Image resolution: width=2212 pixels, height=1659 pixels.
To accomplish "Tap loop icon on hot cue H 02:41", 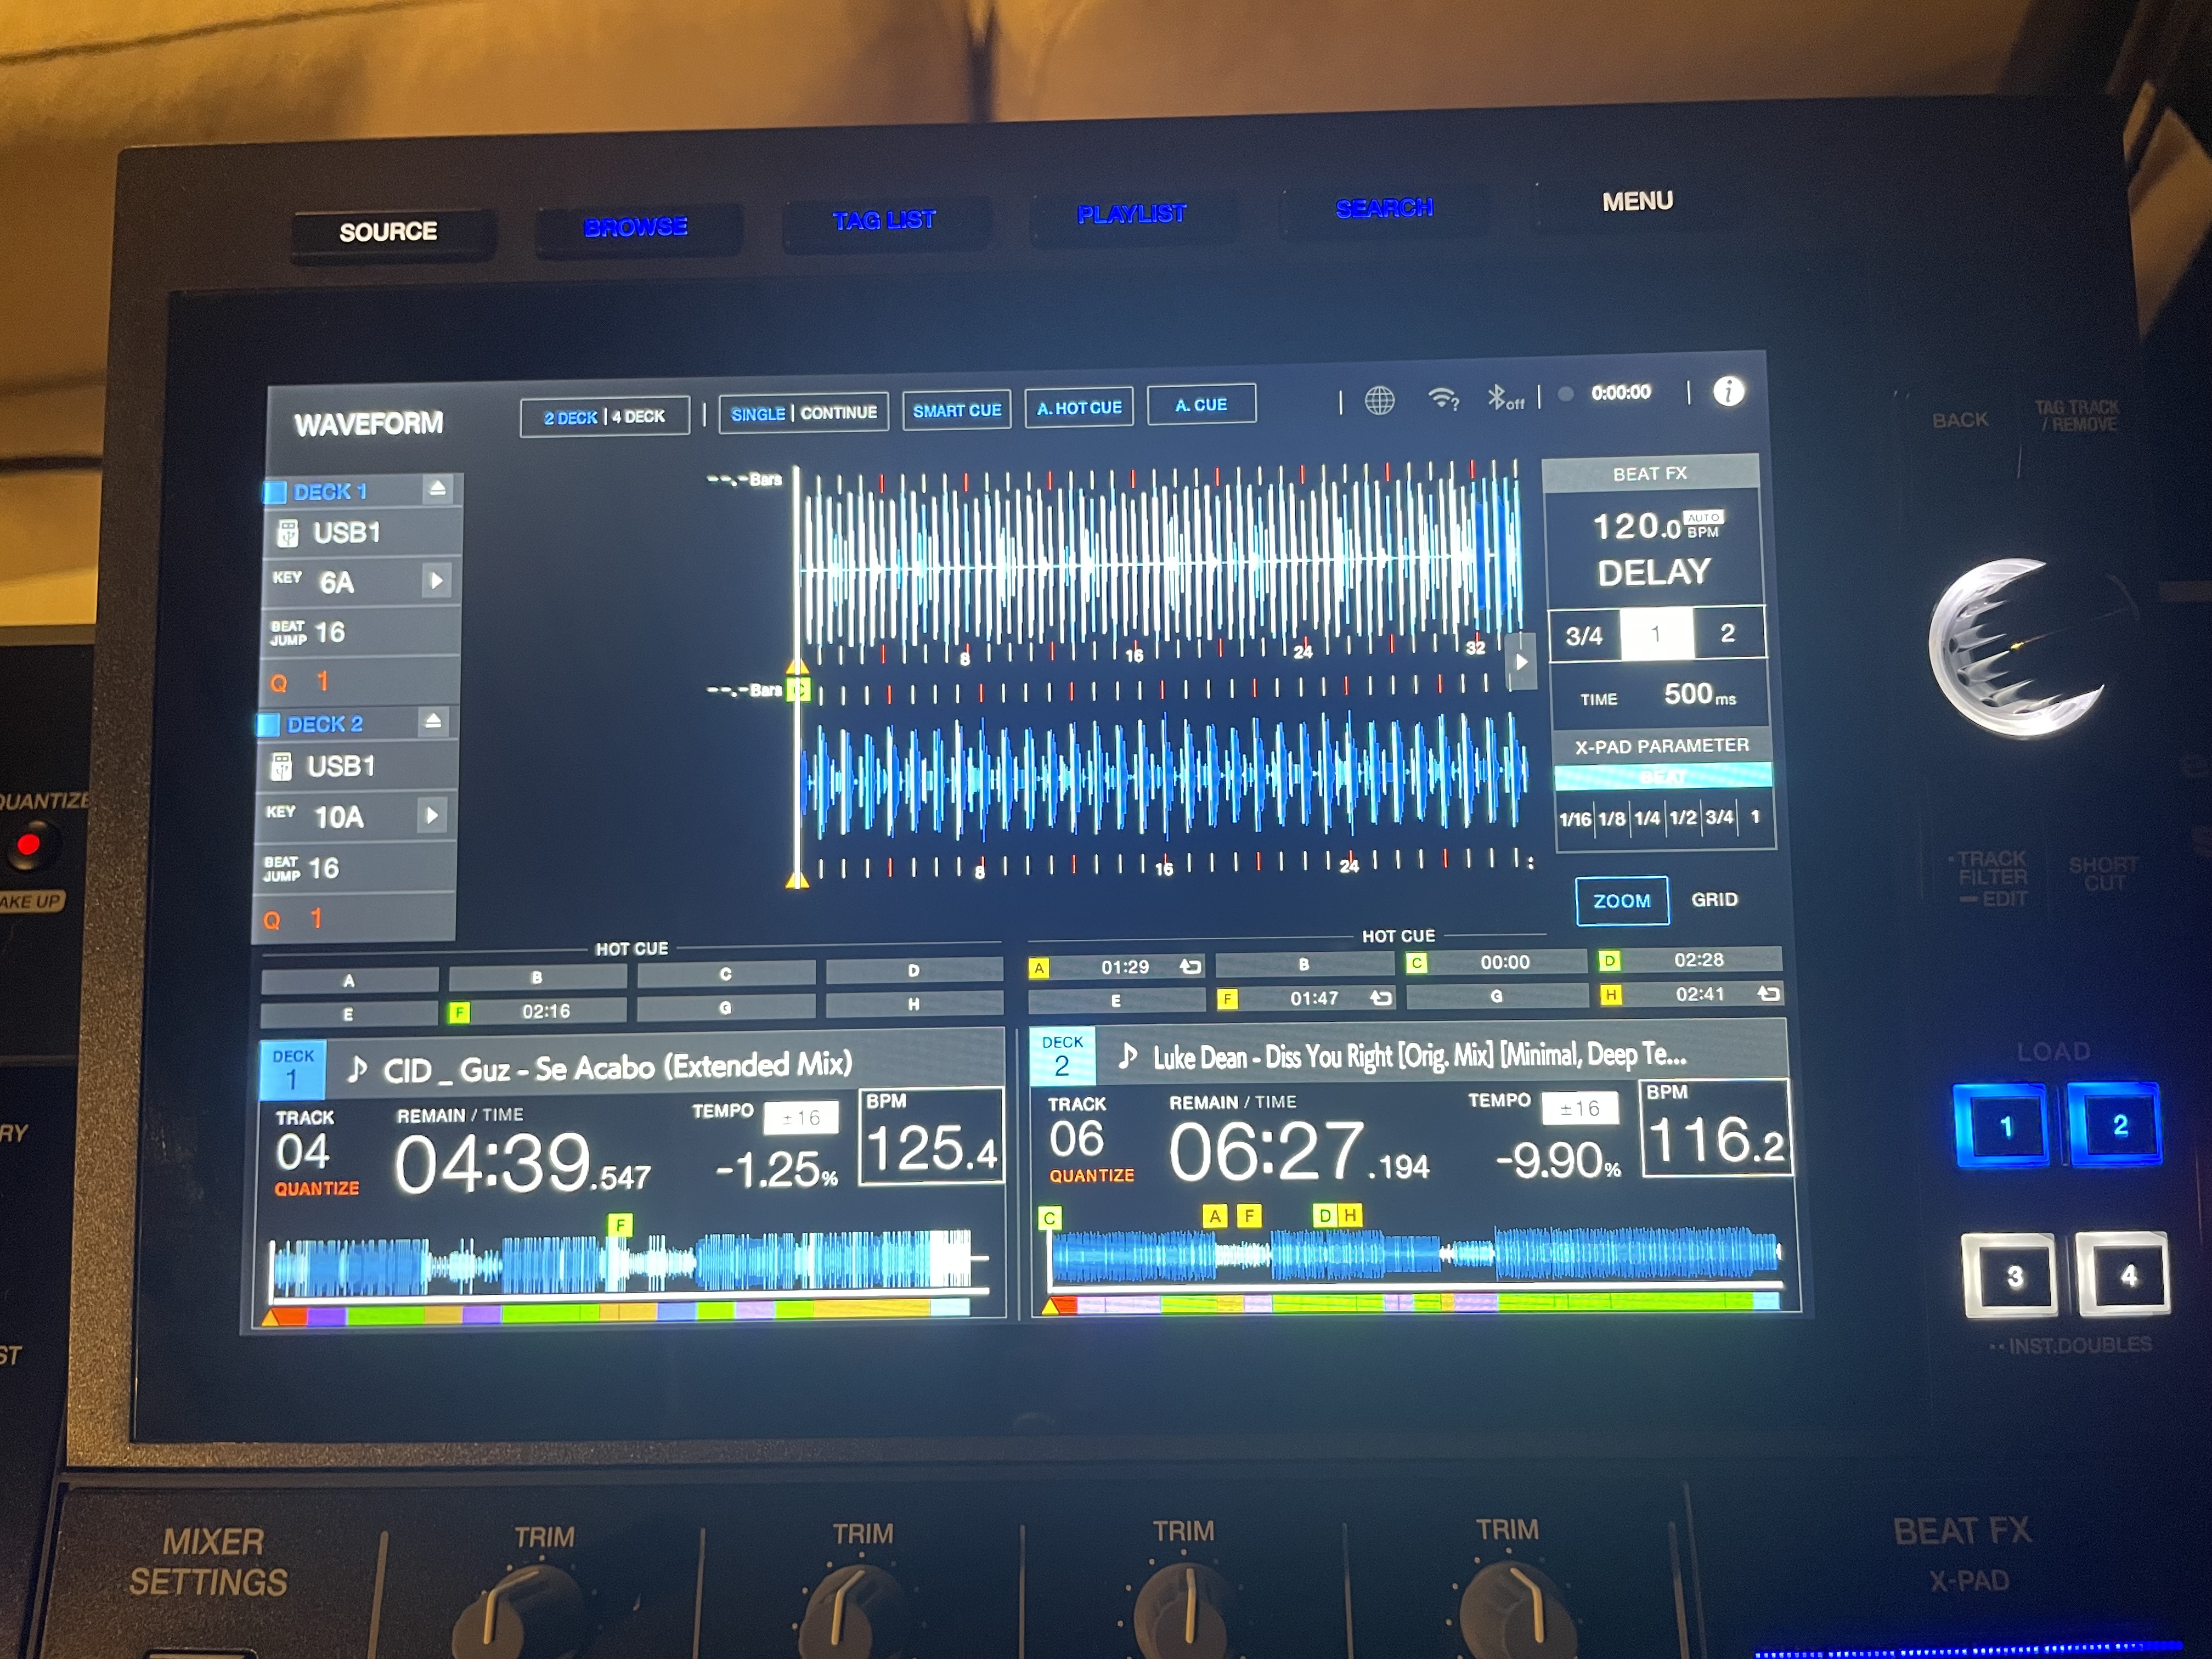I will pos(1768,993).
